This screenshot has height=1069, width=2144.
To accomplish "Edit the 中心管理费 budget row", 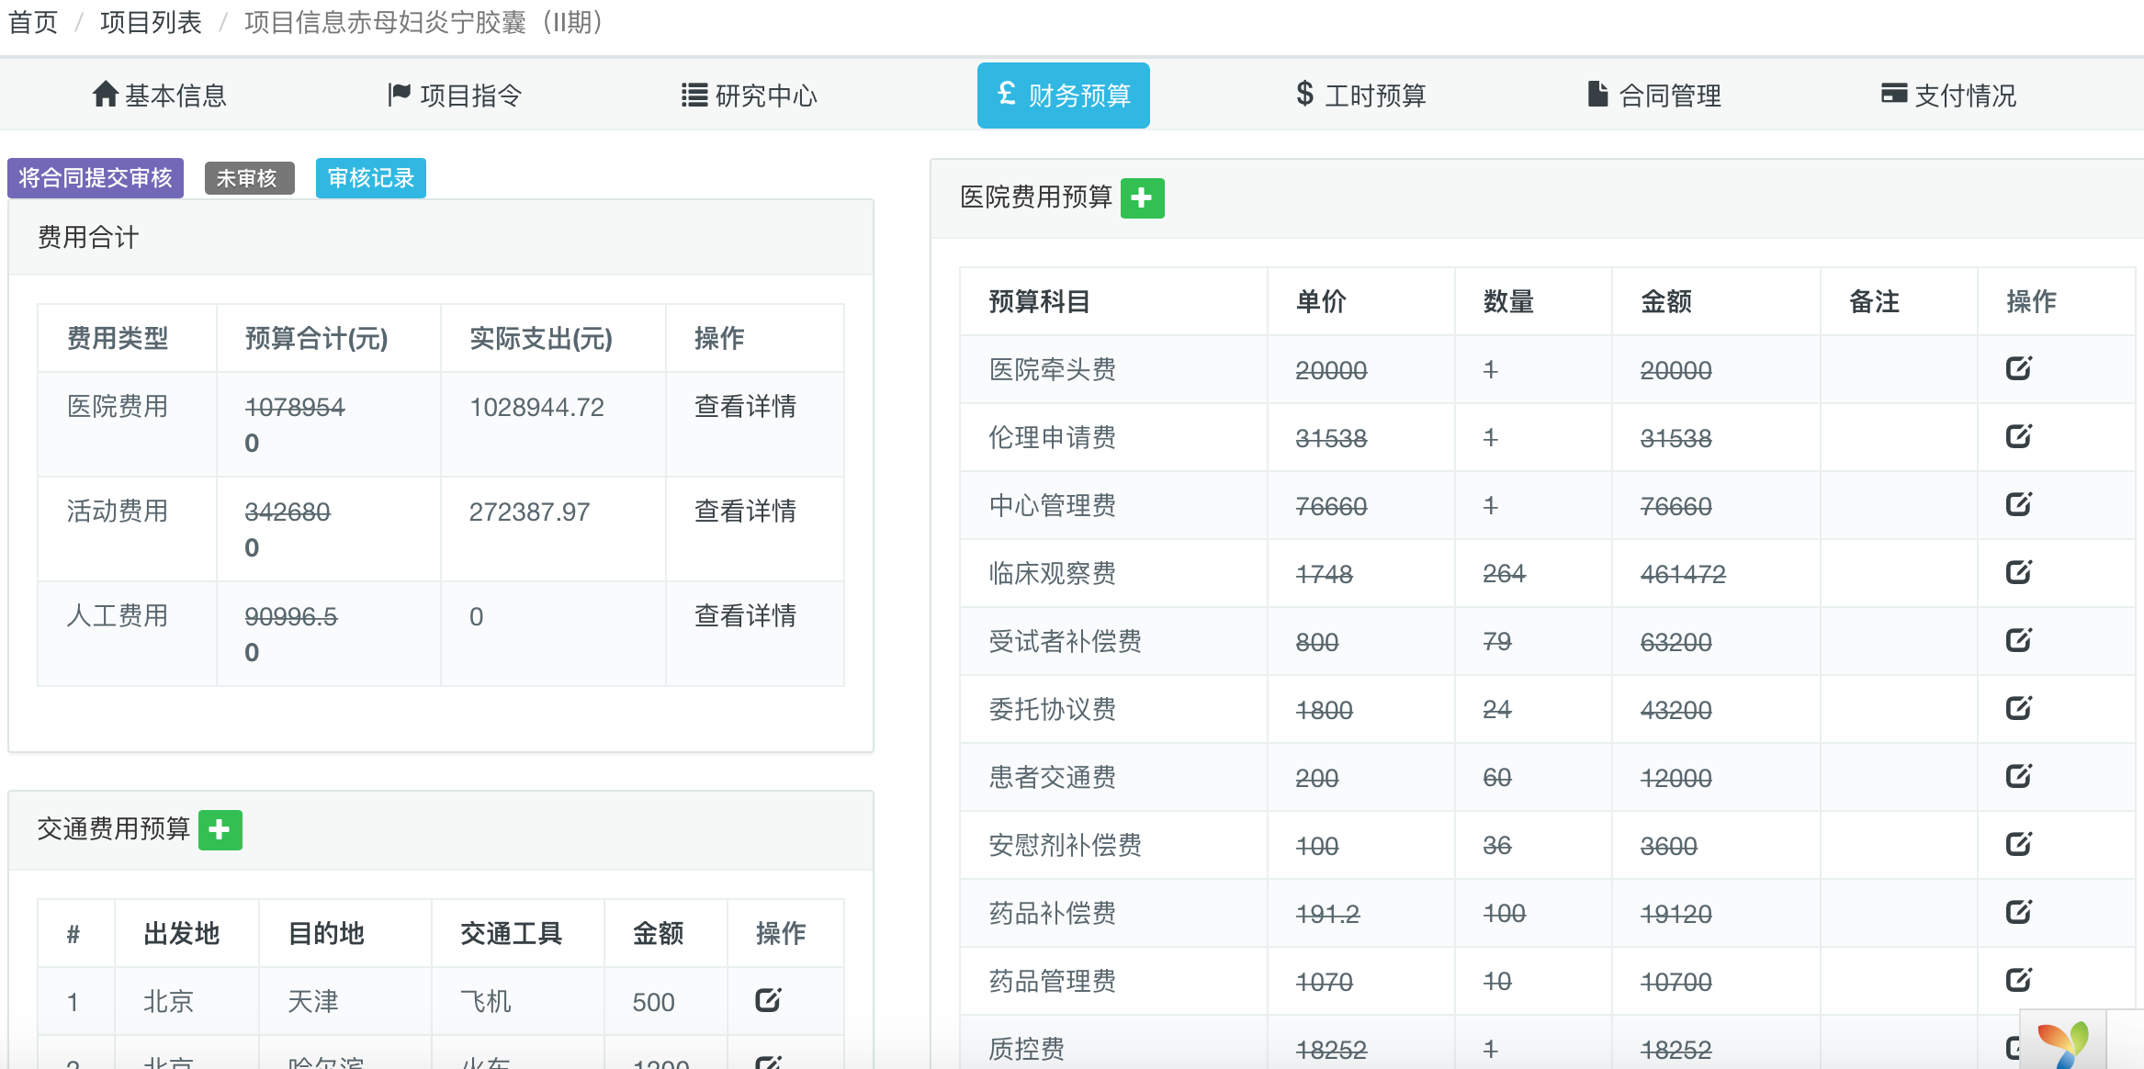I will (2018, 504).
